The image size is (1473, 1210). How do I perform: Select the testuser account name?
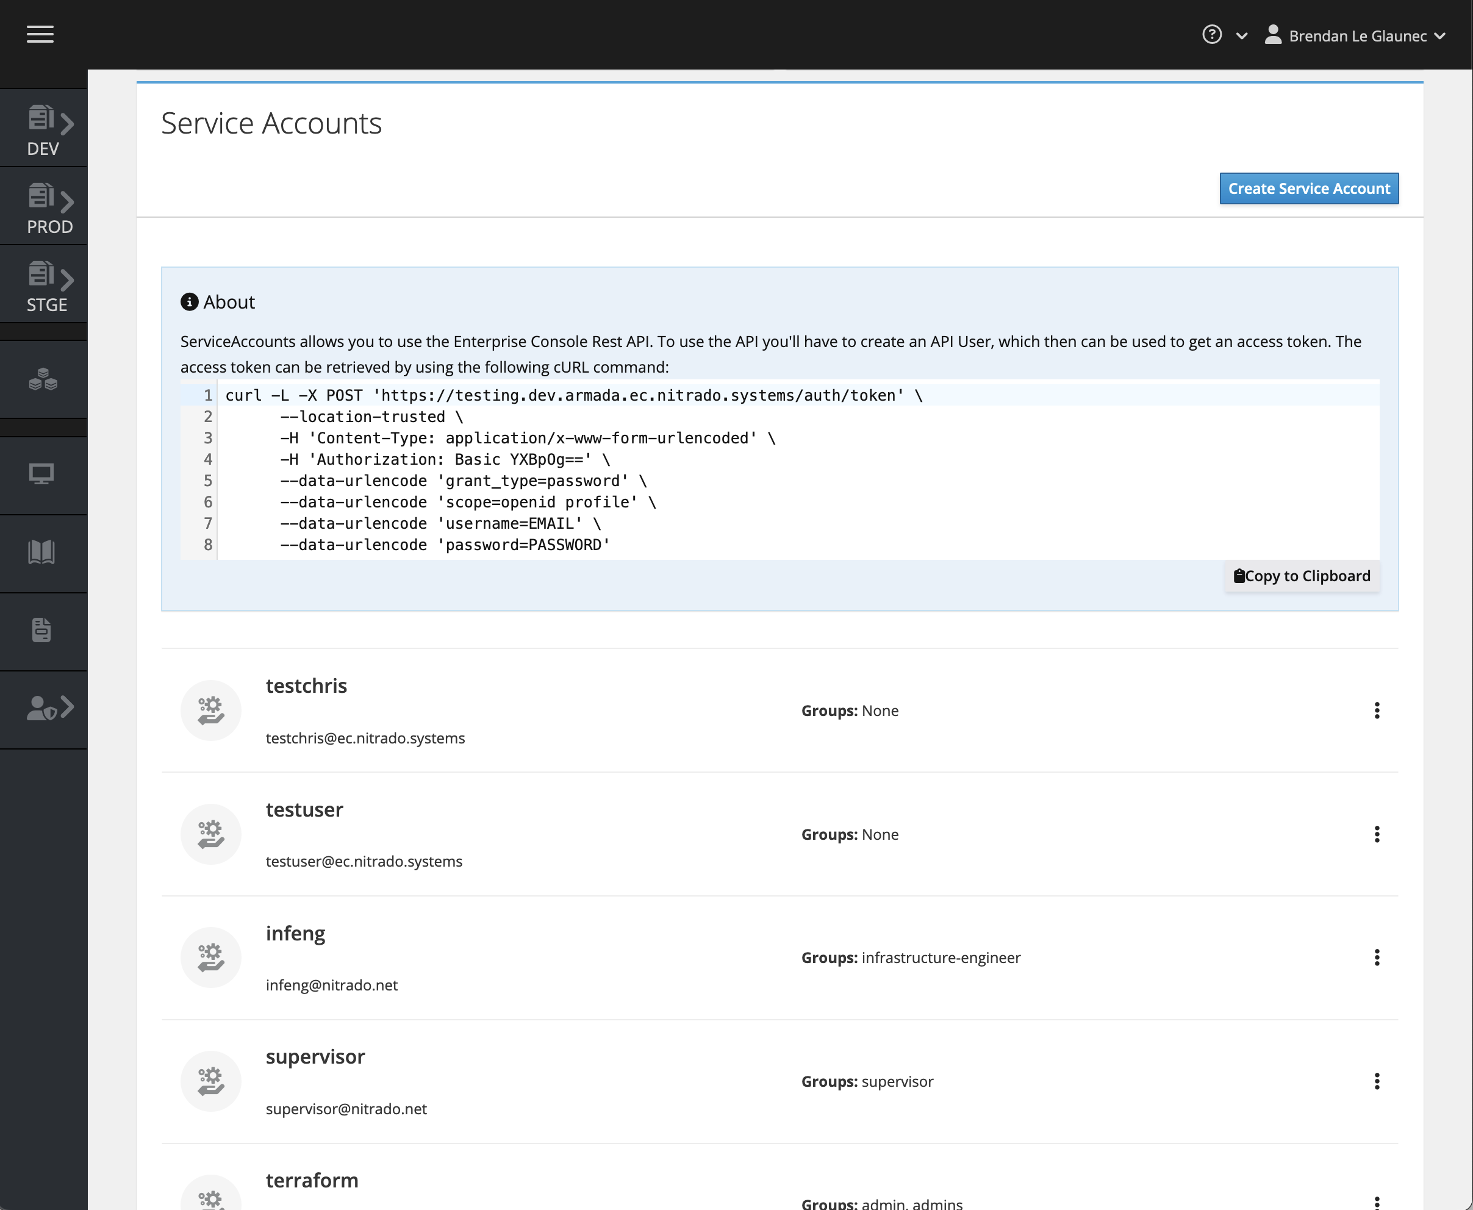pos(304,810)
